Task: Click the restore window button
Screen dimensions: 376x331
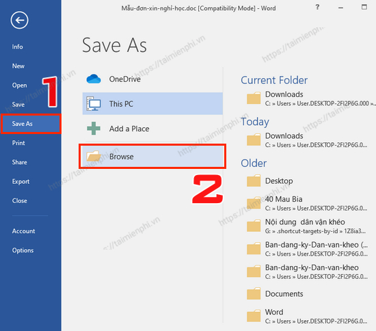Action: coord(364,8)
